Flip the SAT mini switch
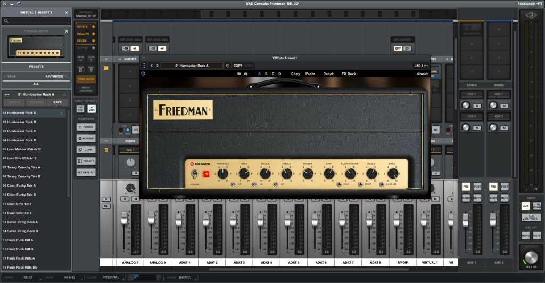Screen dimensions: 545x283 click(276, 184)
